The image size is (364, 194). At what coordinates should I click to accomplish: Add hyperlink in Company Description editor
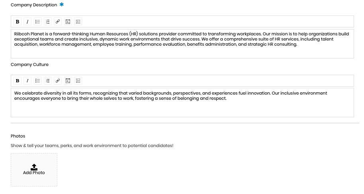tap(58, 21)
